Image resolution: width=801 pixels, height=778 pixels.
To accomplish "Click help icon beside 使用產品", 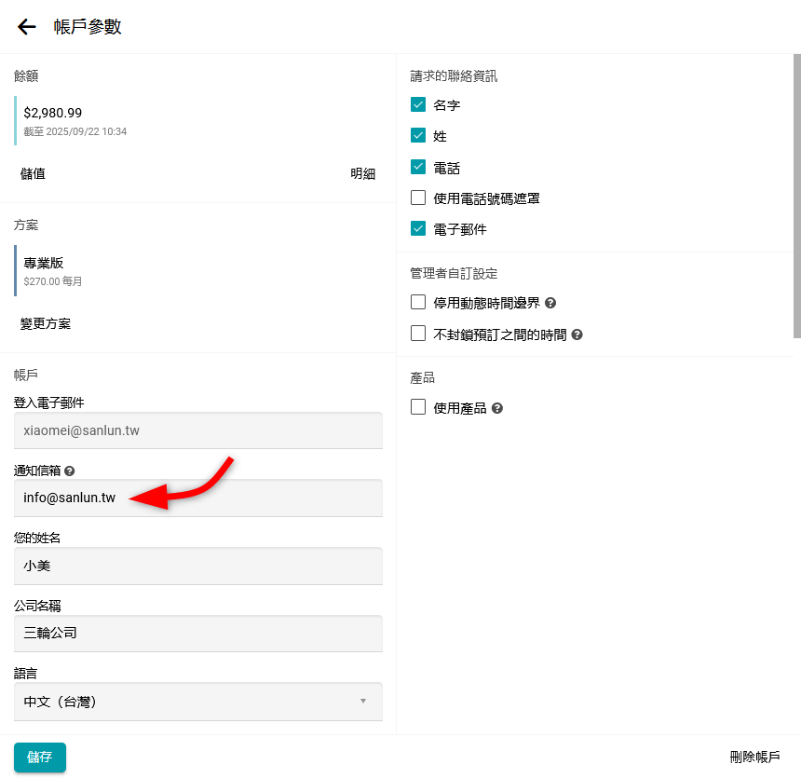I will [x=497, y=408].
